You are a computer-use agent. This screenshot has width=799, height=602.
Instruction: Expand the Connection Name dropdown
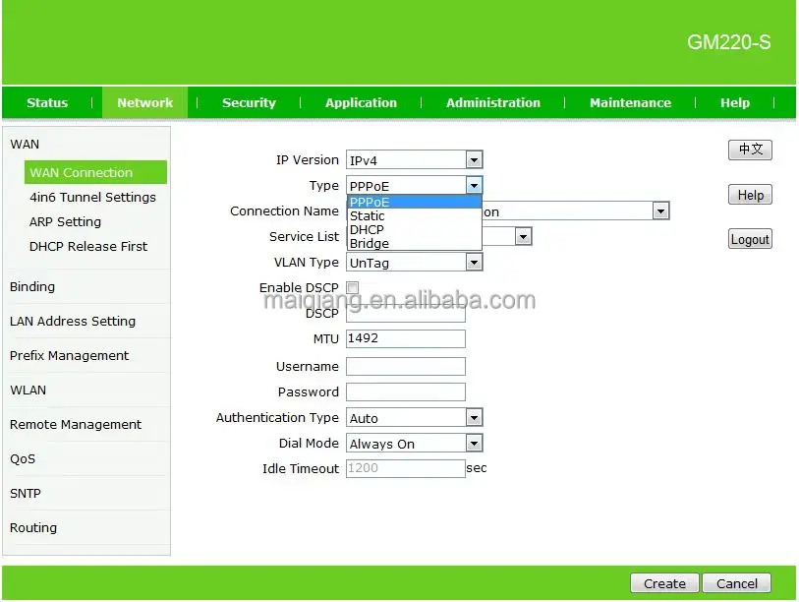[659, 211]
